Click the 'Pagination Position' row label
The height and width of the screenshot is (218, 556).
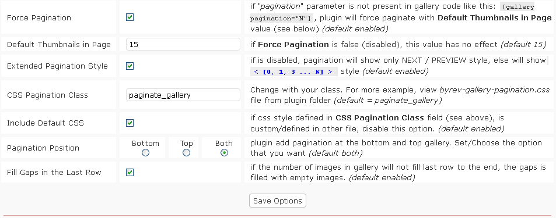(x=43, y=148)
